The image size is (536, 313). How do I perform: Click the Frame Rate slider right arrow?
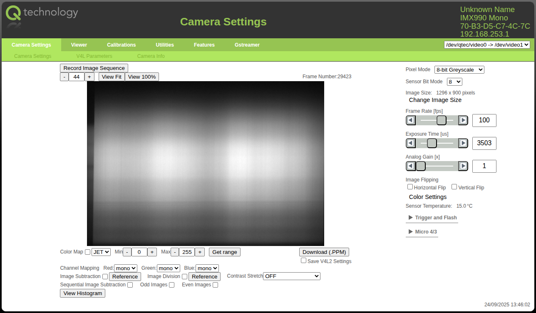point(463,120)
